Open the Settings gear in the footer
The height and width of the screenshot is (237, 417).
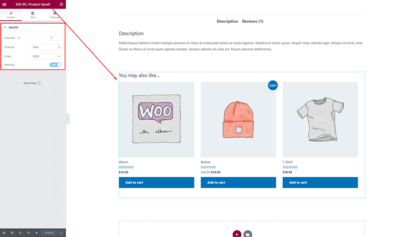coord(4,233)
